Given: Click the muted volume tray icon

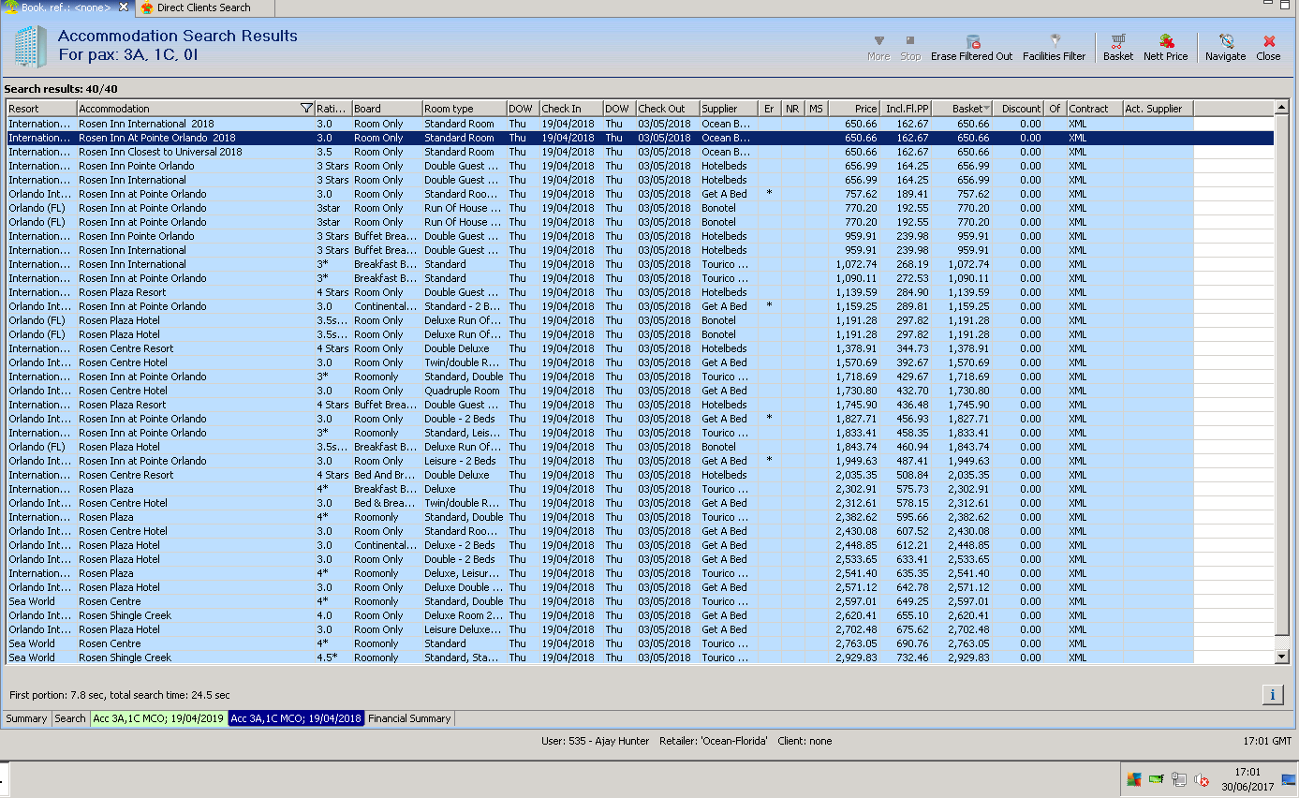Looking at the screenshot, I should (x=1200, y=779).
